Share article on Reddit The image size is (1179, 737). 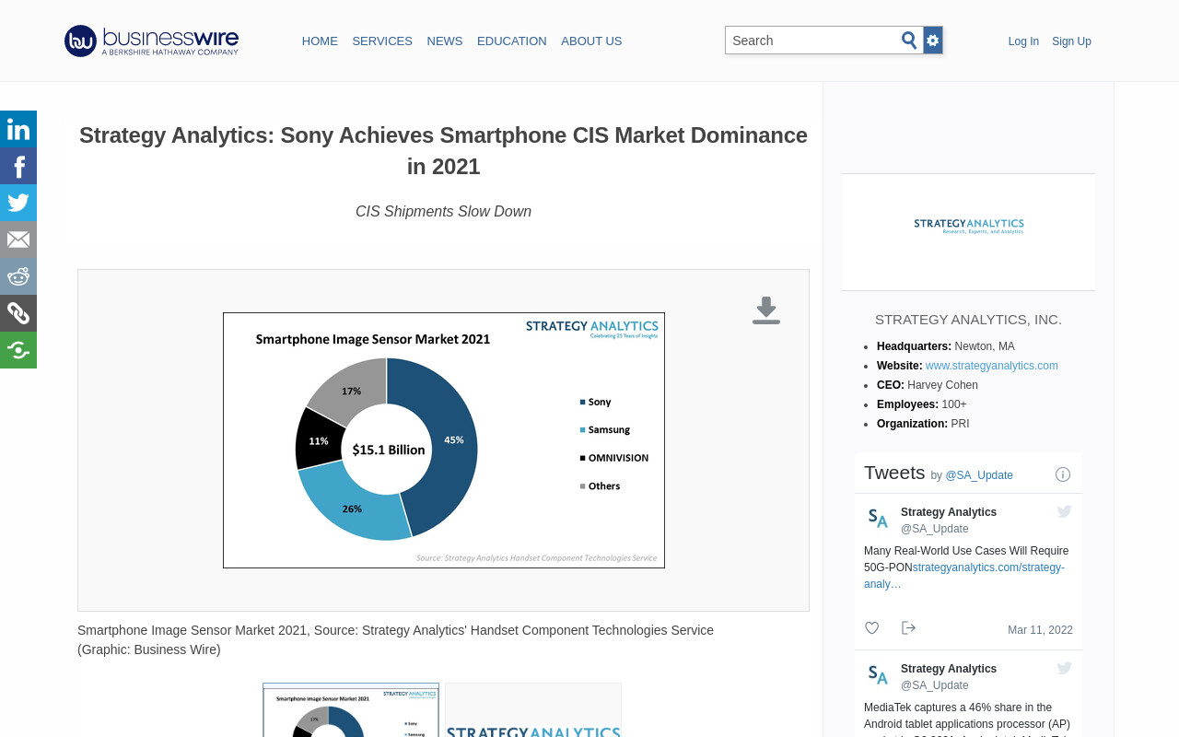pos(18,276)
